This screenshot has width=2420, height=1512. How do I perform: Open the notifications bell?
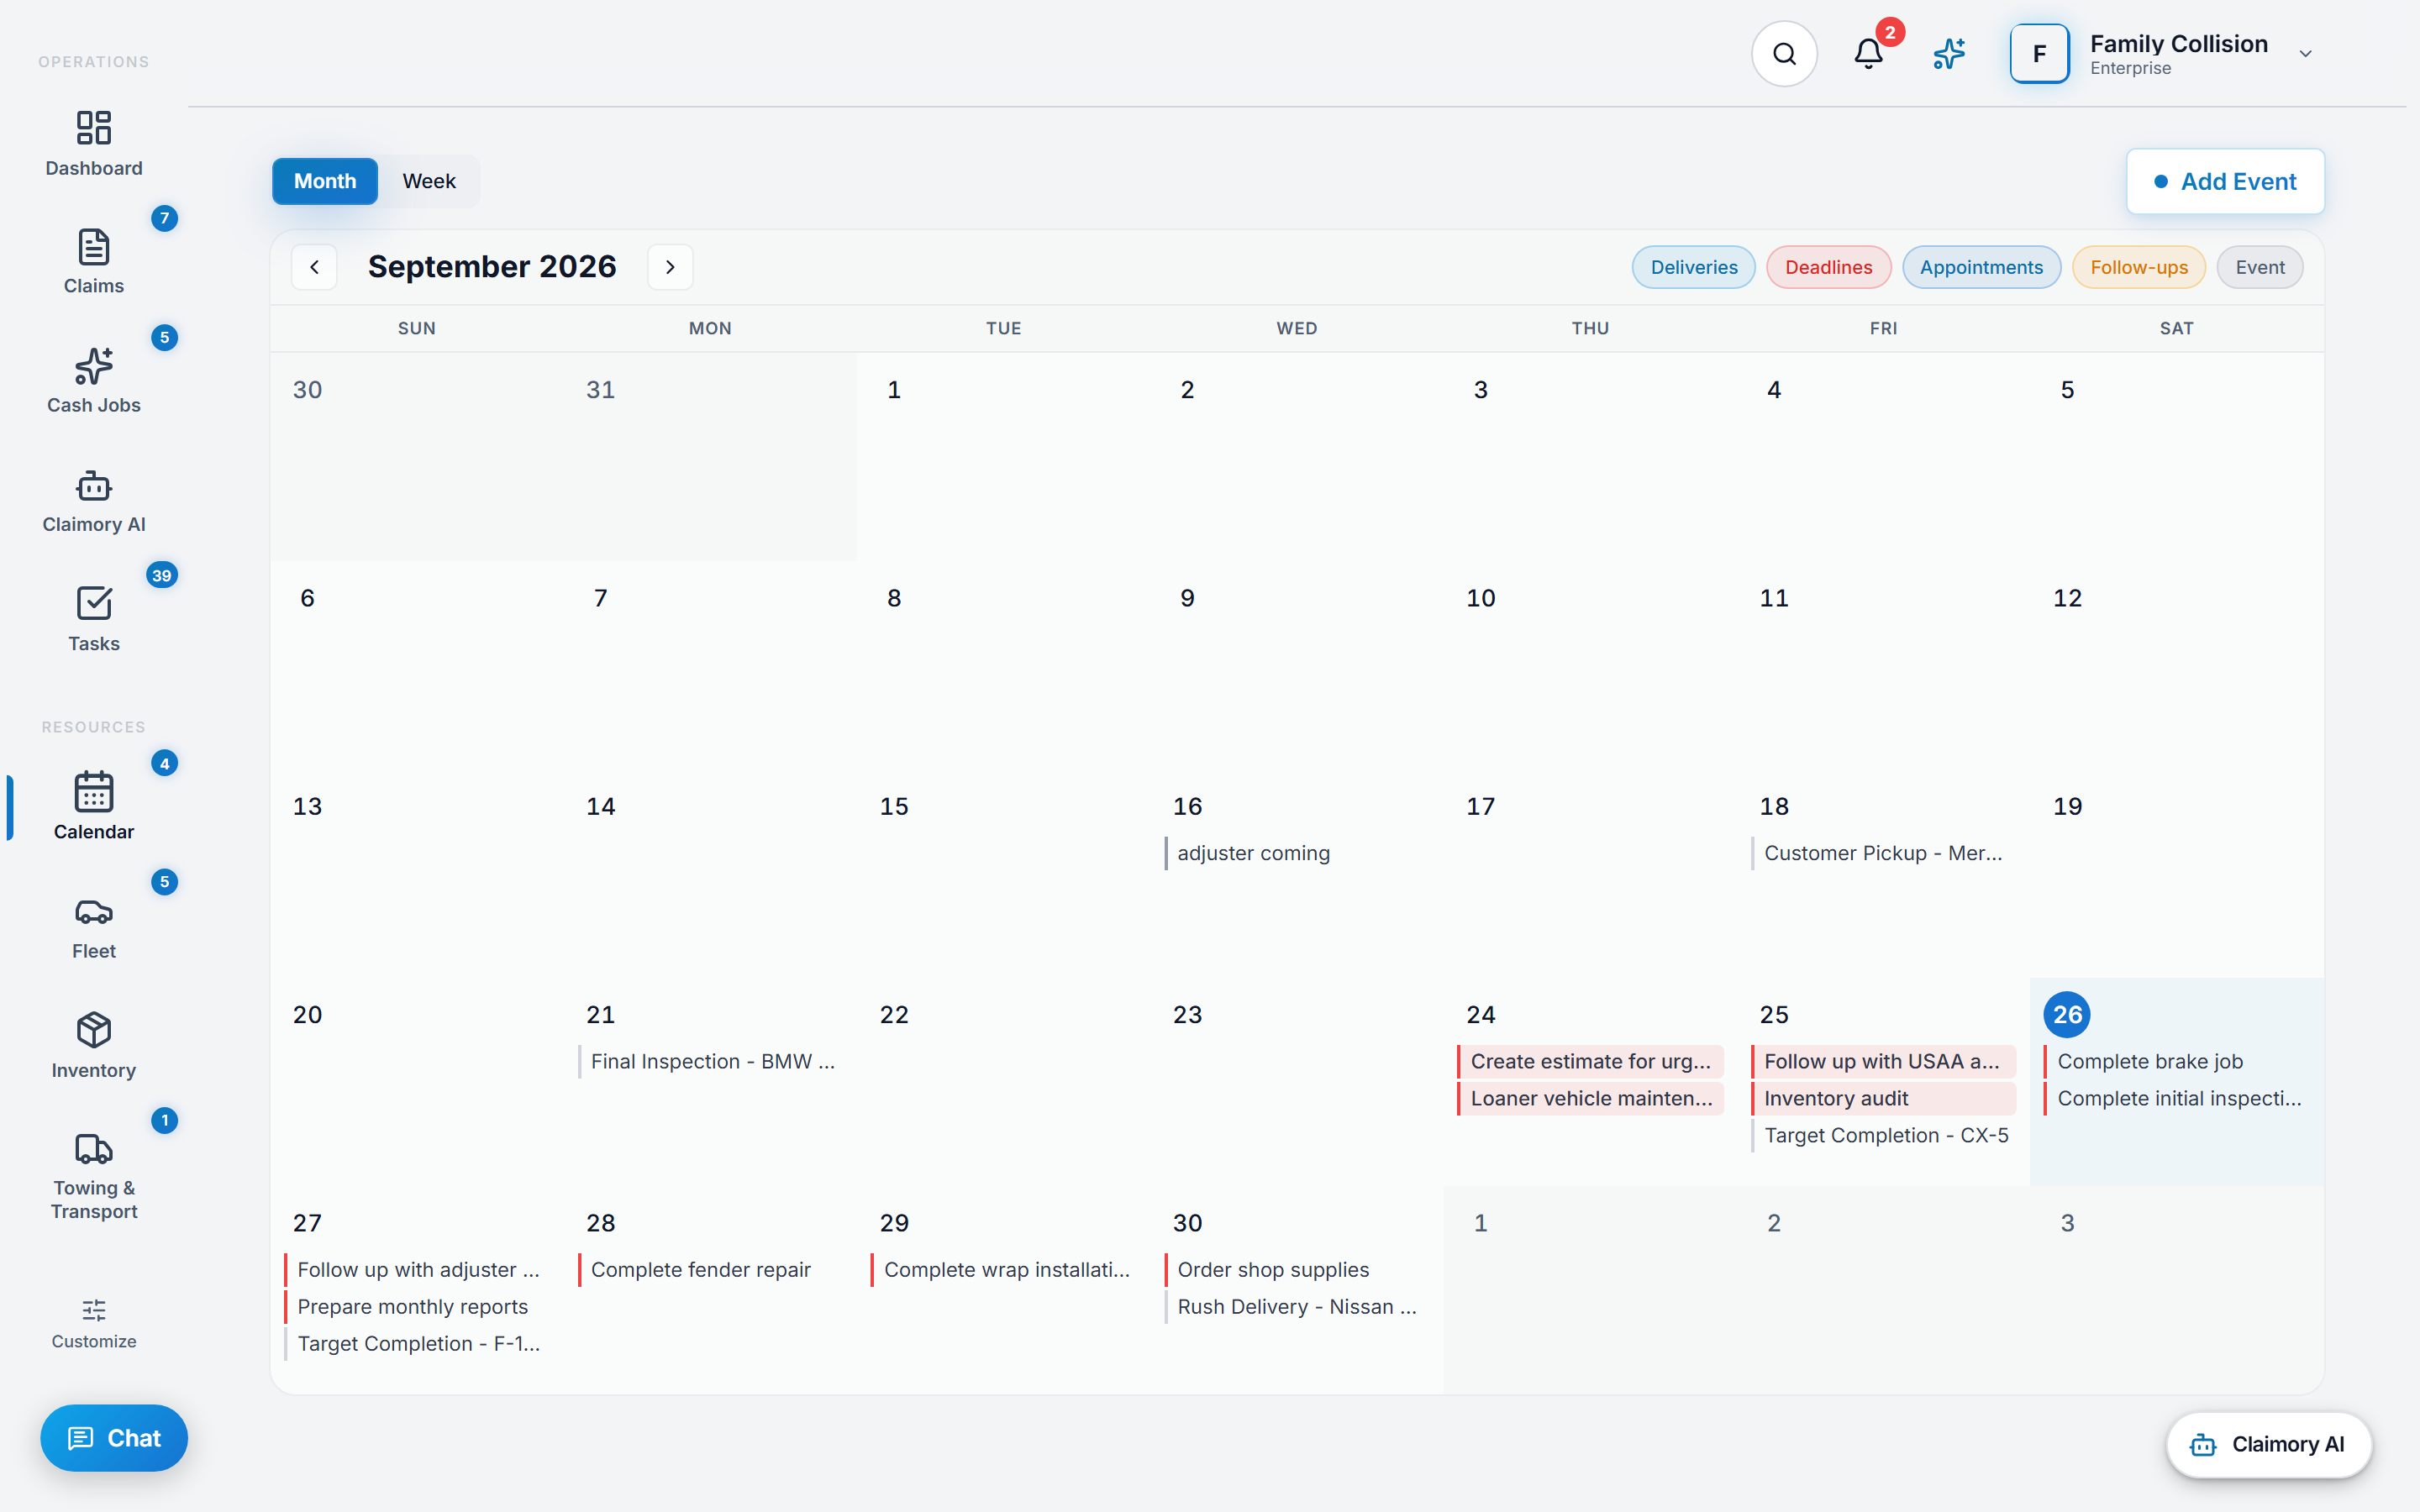1868,54
